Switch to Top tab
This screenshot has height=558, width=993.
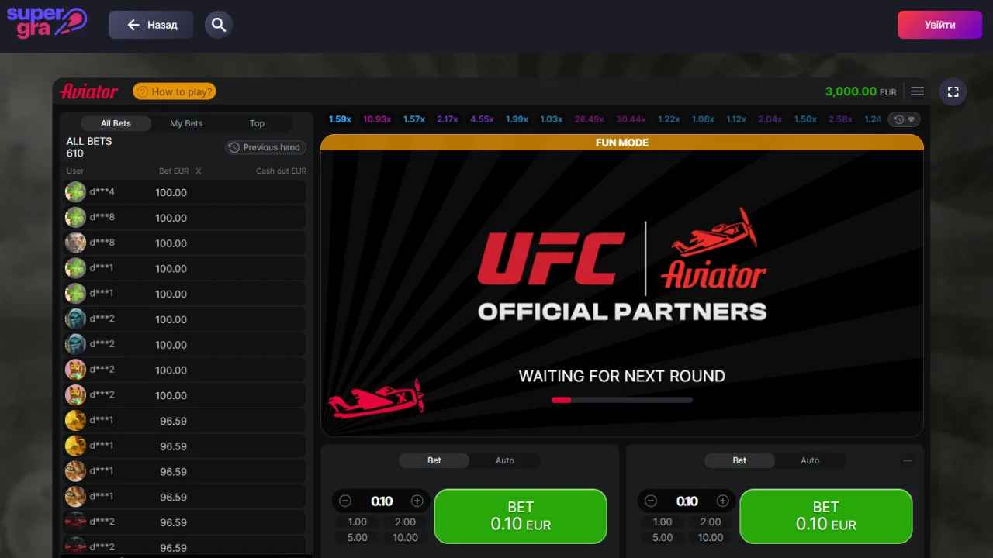coord(257,123)
